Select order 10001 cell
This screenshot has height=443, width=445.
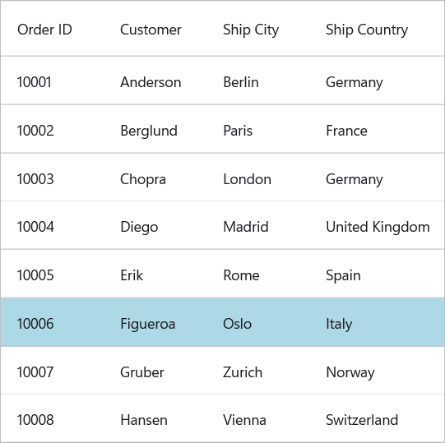coord(52,81)
